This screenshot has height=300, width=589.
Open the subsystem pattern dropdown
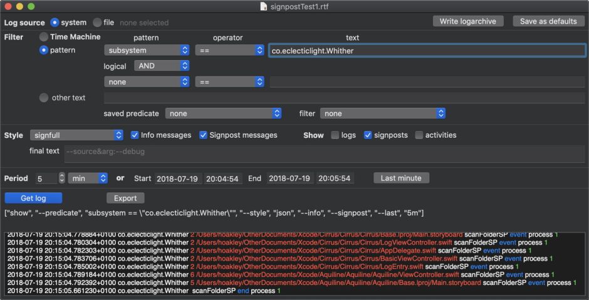click(x=147, y=50)
